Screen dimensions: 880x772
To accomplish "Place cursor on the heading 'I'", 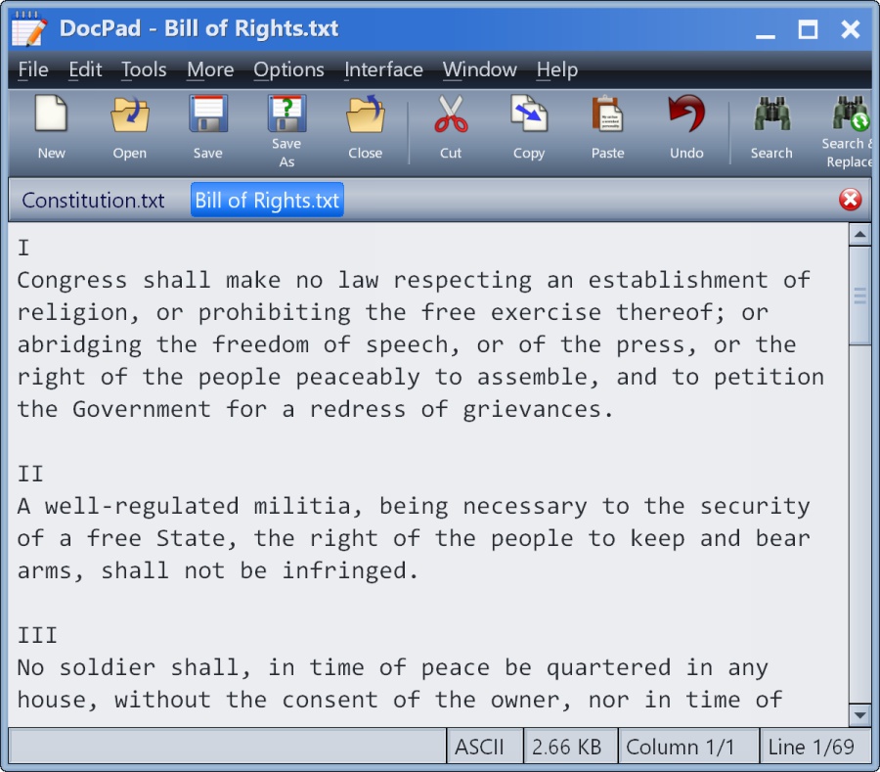I will 23,248.
